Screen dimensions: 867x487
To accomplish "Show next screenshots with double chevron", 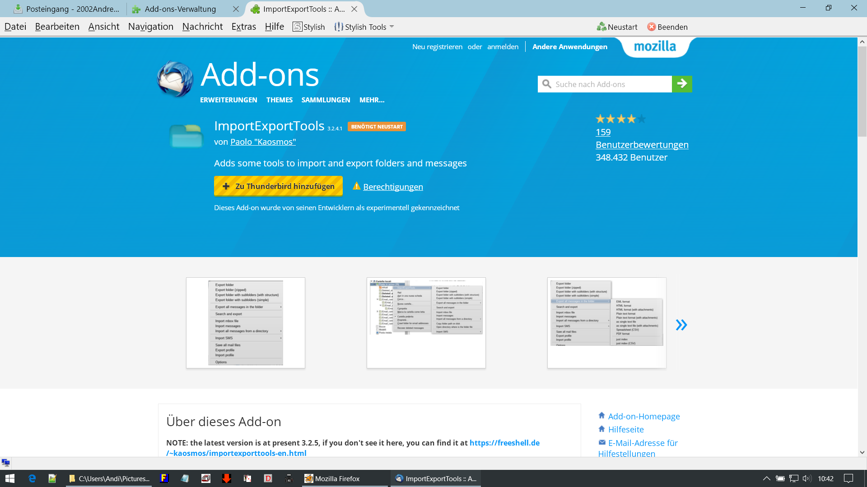I will (x=681, y=325).
